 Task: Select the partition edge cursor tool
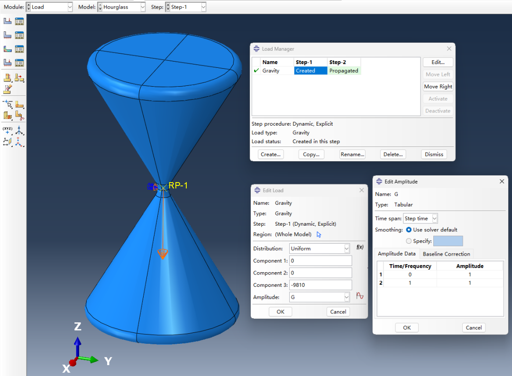coord(8,104)
